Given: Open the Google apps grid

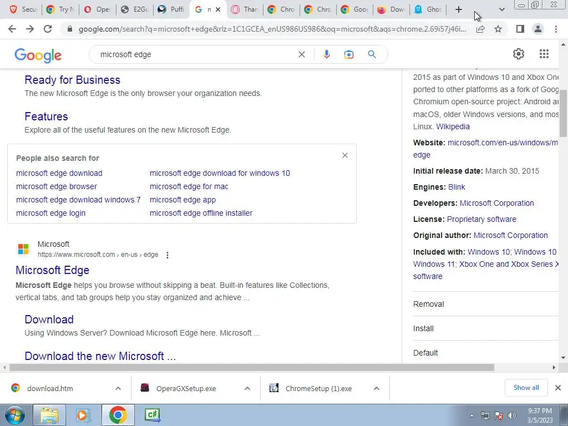Looking at the screenshot, I should pyautogui.click(x=544, y=54).
